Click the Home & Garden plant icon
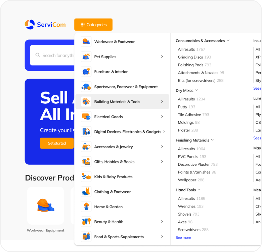This screenshot has height=252, width=262. pos(86,207)
